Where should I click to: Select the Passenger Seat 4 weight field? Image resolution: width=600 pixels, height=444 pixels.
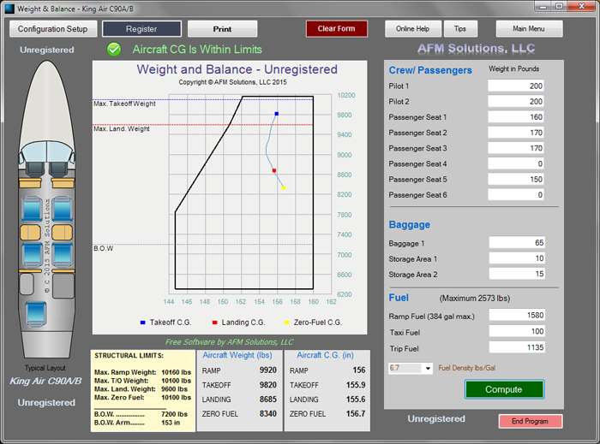coord(515,163)
